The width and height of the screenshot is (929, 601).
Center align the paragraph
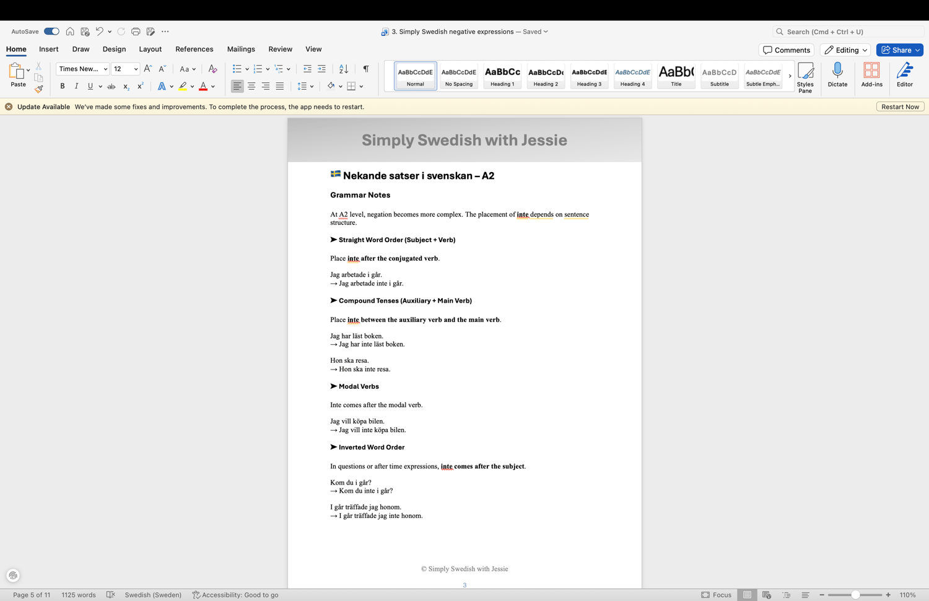[251, 87]
